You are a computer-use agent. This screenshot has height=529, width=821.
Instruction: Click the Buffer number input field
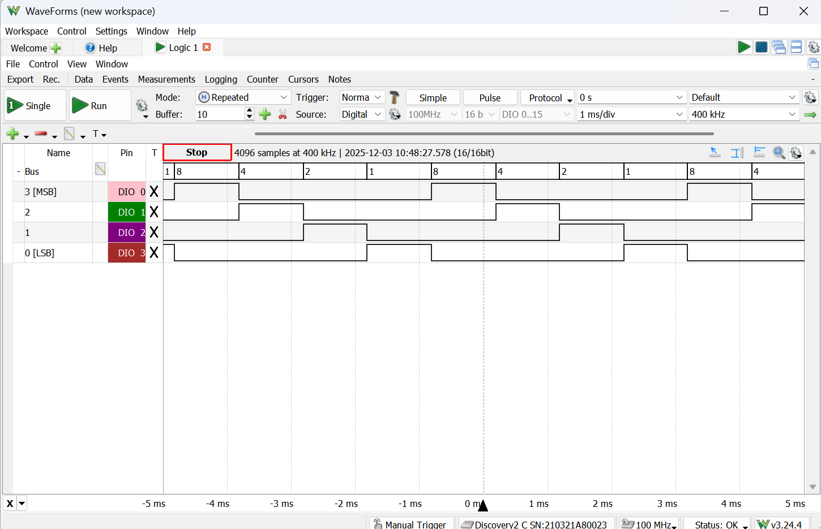(220, 114)
